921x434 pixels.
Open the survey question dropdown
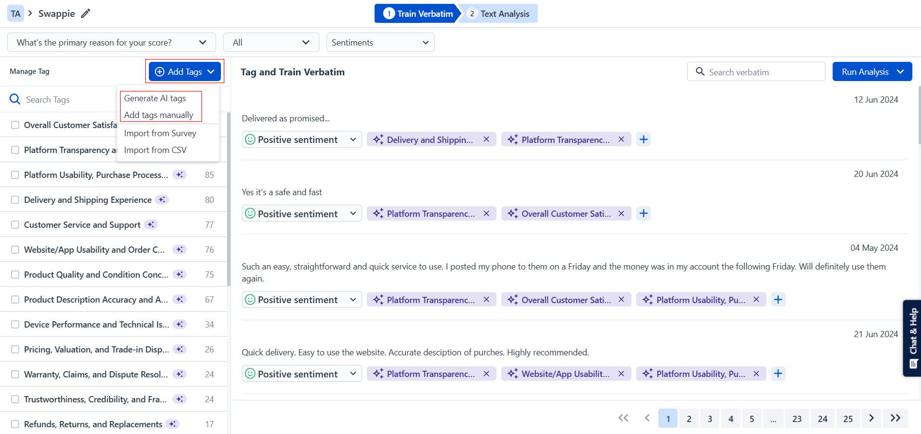coord(111,42)
